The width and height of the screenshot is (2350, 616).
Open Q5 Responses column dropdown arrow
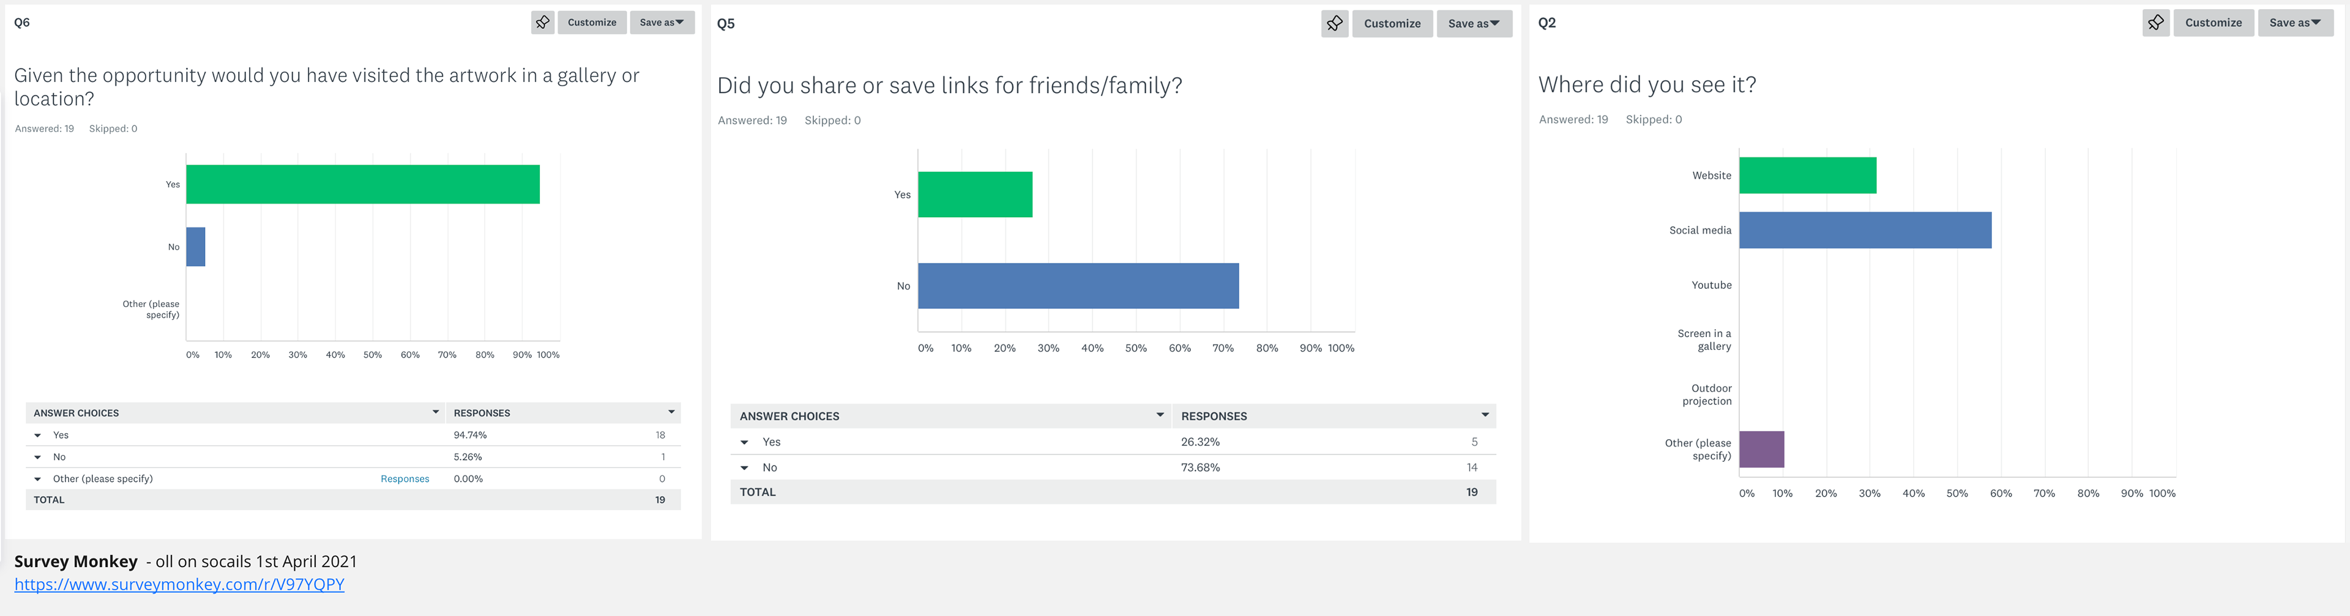(x=1485, y=415)
